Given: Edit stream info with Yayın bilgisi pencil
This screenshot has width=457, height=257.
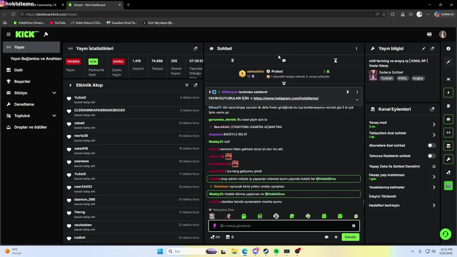Looking at the screenshot, I should tap(423, 49).
